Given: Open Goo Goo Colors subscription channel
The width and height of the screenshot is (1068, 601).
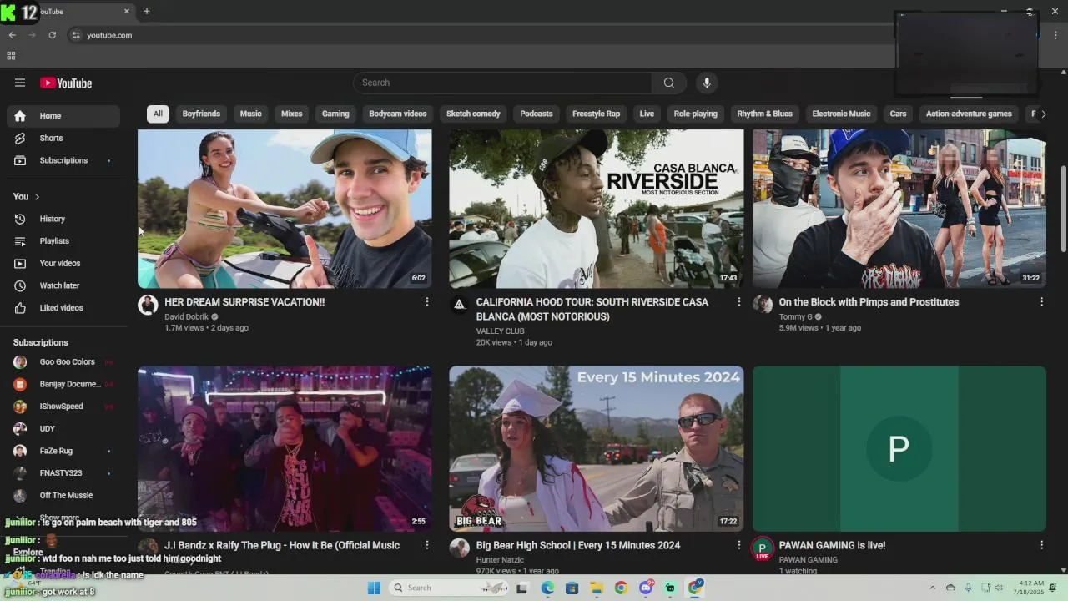Looking at the screenshot, I should (63, 362).
